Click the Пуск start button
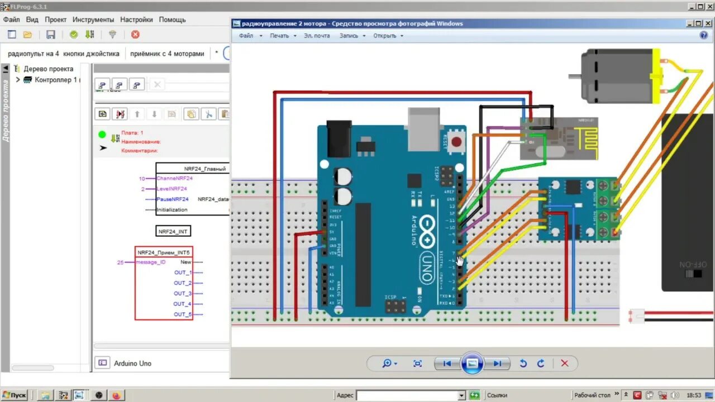 [x=14, y=395]
